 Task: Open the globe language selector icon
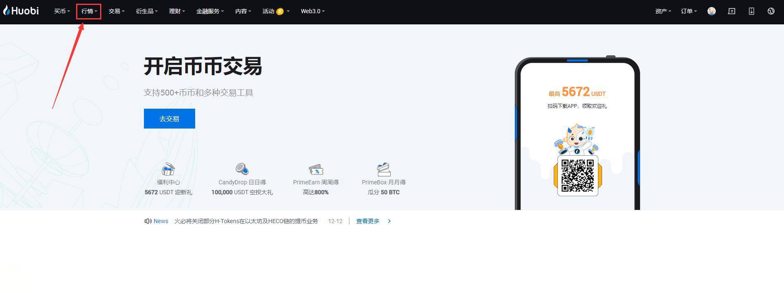coord(771,11)
